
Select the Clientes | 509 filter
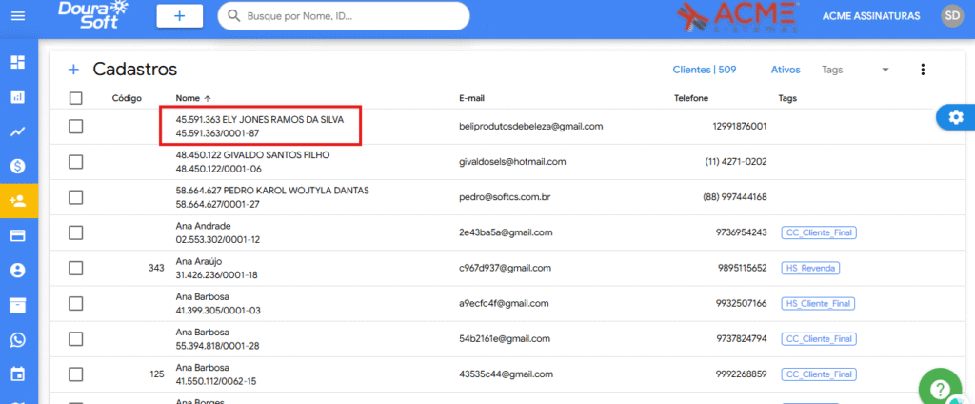[x=705, y=70]
